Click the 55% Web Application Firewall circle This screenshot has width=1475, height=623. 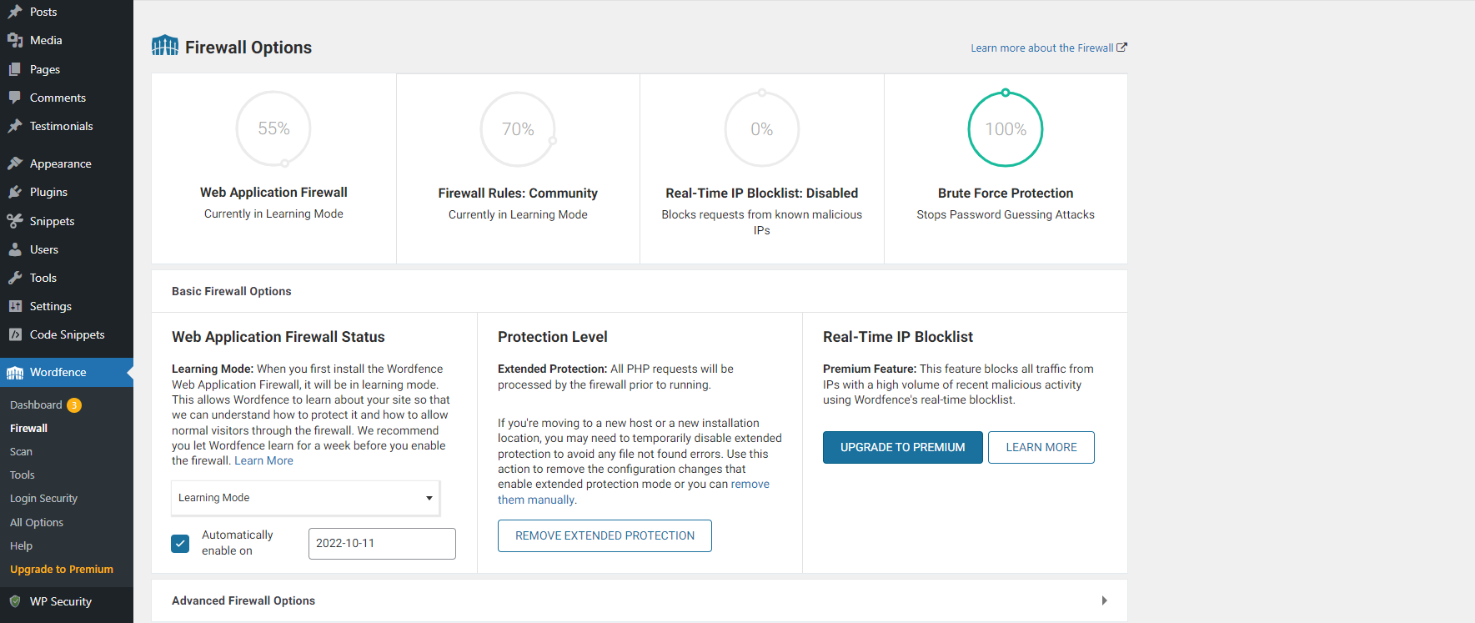tap(273, 128)
